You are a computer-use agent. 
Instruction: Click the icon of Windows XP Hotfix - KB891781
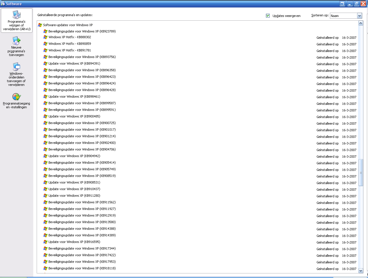tap(45, 50)
